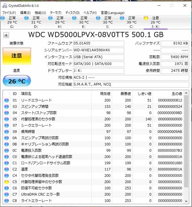
Task: Select the E: drive status icon
Action: click(x=74, y=18)
